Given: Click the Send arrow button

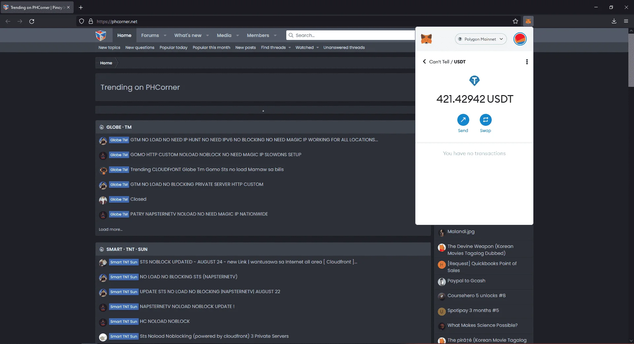Looking at the screenshot, I should tap(463, 120).
